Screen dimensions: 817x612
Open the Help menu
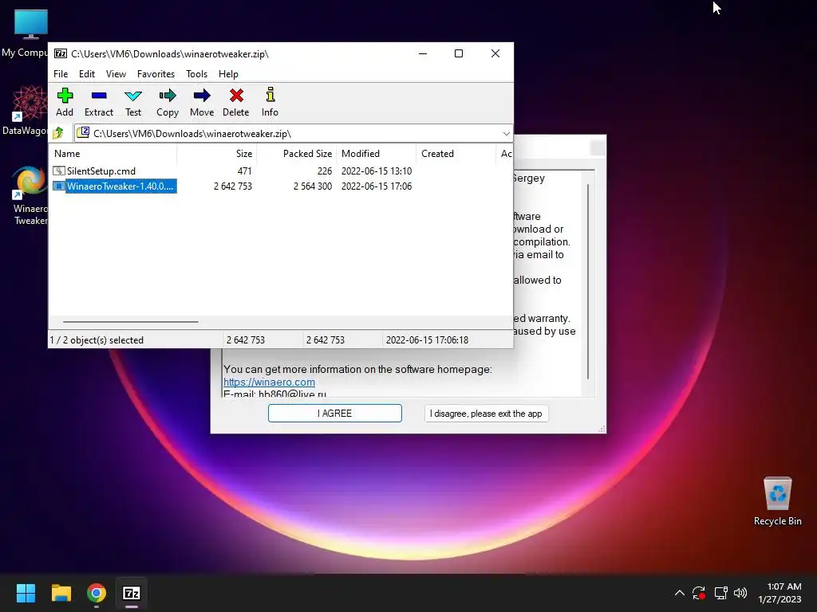click(x=228, y=74)
